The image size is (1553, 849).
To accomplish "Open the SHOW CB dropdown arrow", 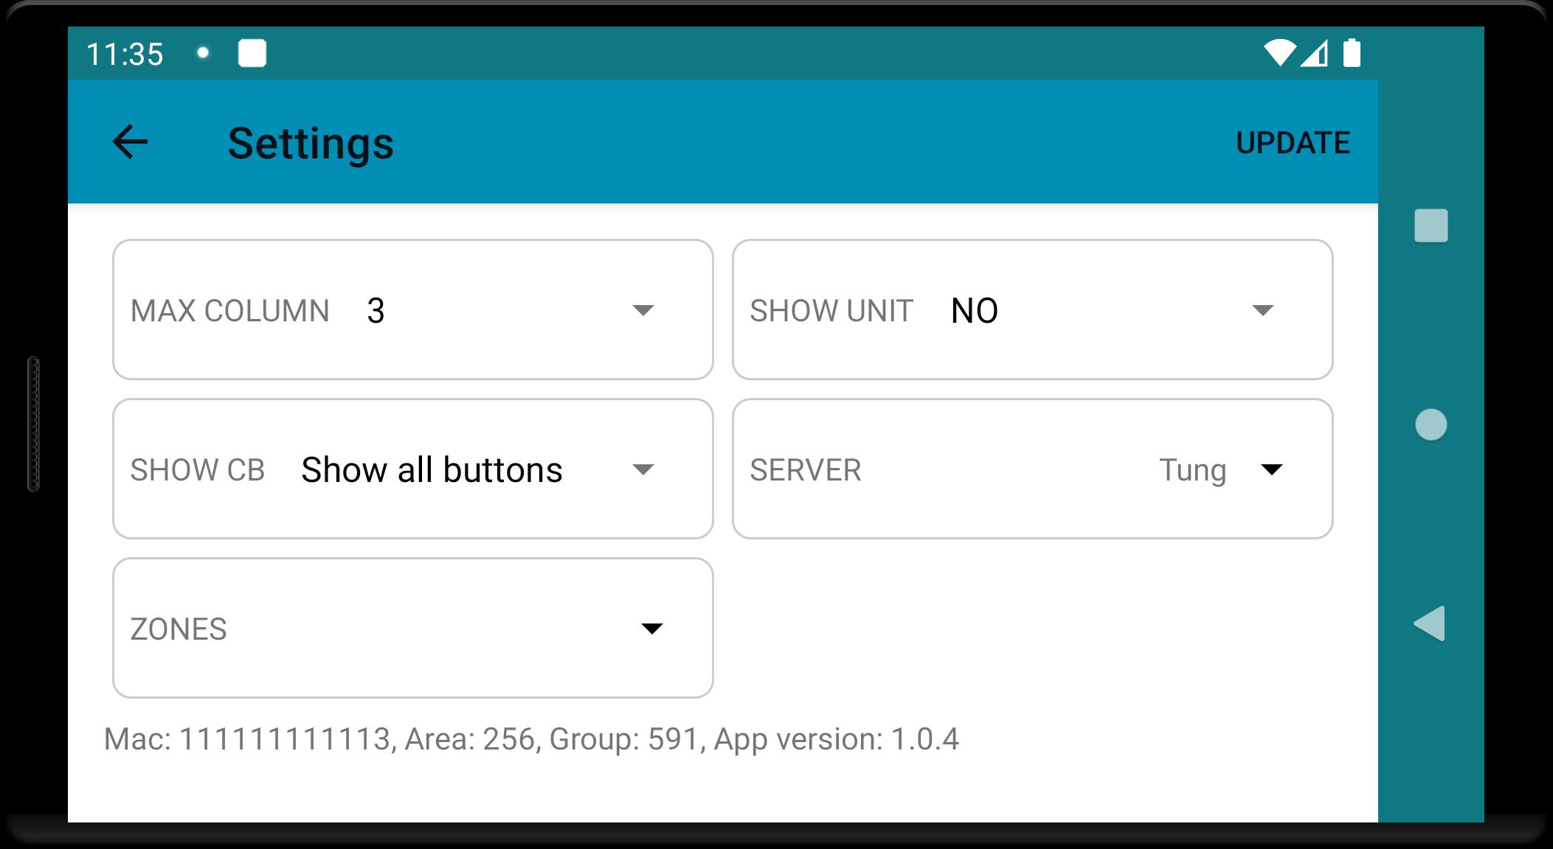I will click(x=643, y=469).
